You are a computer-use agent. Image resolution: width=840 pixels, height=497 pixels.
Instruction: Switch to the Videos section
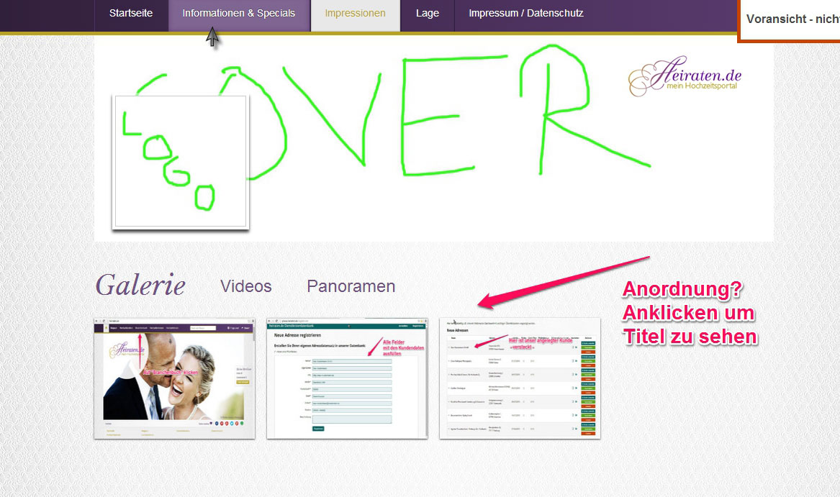[x=245, y=286]
